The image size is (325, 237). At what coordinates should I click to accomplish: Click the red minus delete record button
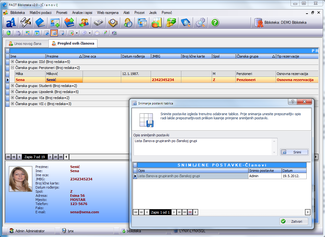[190, 212]
